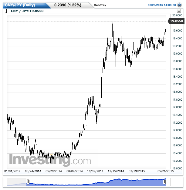The width and height of the screenshot is (186, 190).
Task: Click the Investing.com watermark logo
Action: [50, 160]
